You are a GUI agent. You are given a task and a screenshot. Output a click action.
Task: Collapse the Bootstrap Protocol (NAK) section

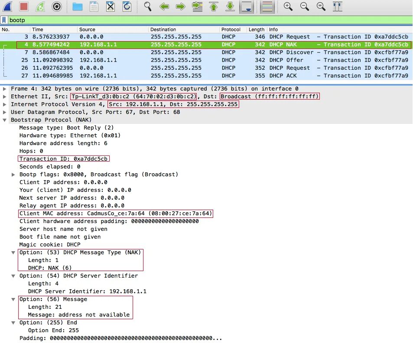point(4,120)
